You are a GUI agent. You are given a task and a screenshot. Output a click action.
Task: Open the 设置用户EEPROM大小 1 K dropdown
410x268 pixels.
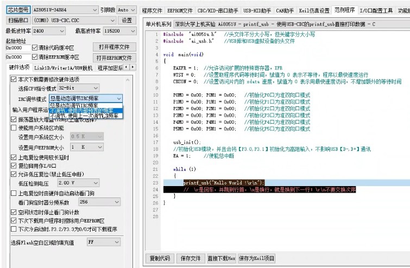86,147
